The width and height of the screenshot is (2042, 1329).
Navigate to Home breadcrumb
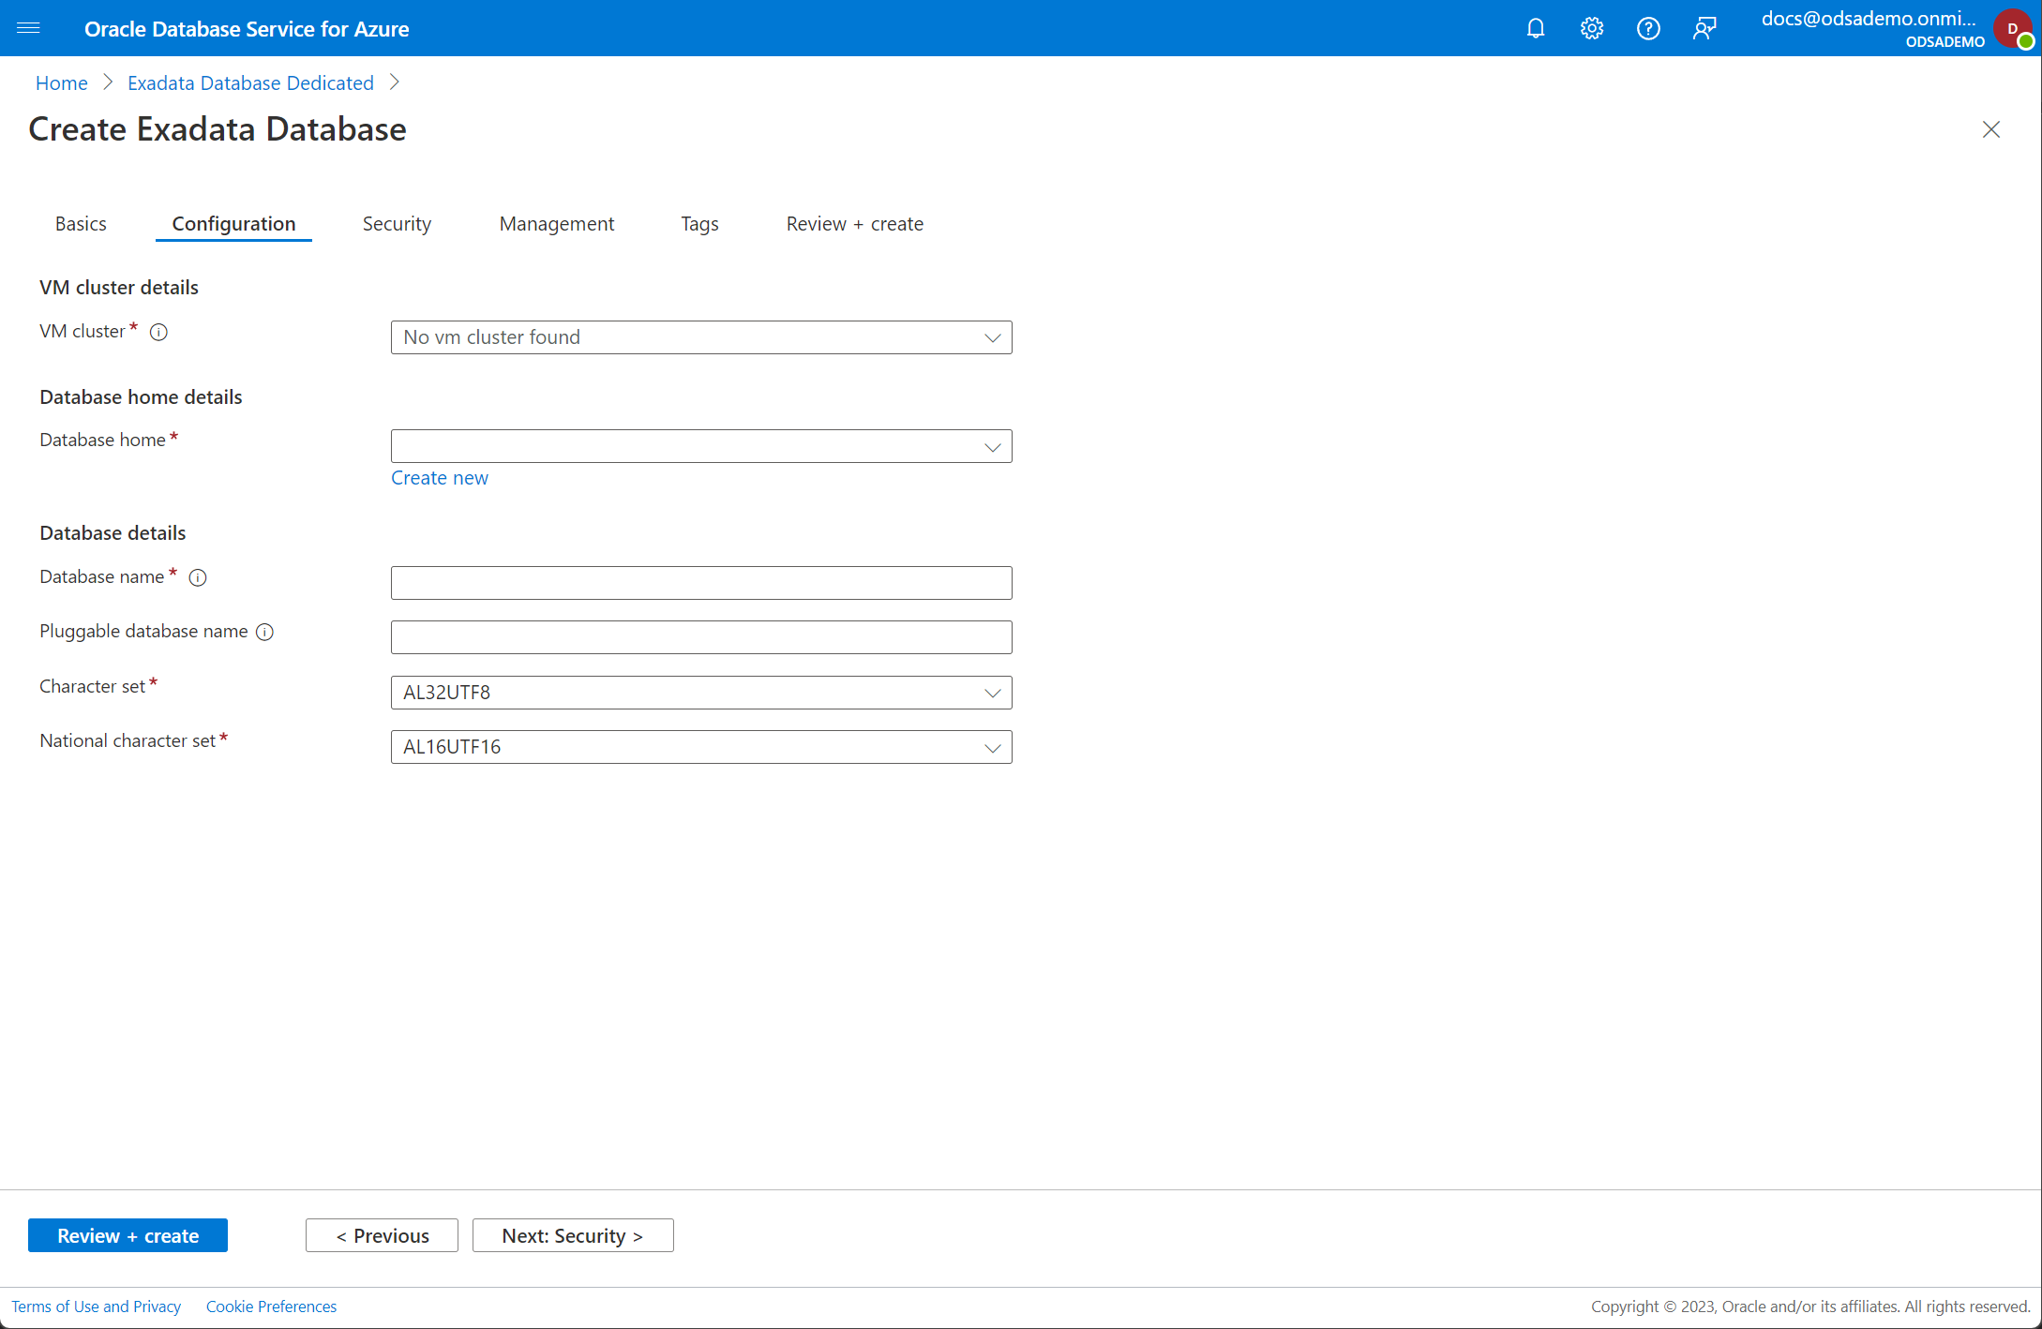(61, 83)
